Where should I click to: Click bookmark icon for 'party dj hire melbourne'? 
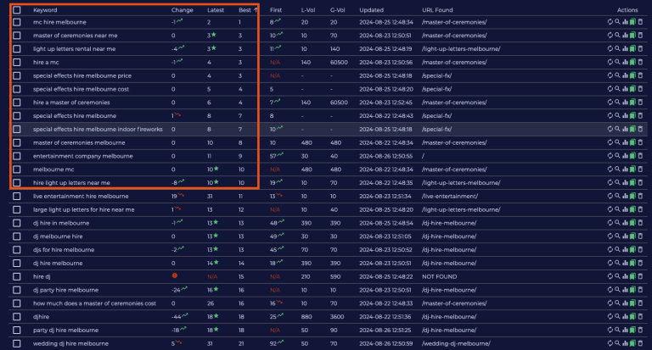pyautogui.click(x=632, y=330)
